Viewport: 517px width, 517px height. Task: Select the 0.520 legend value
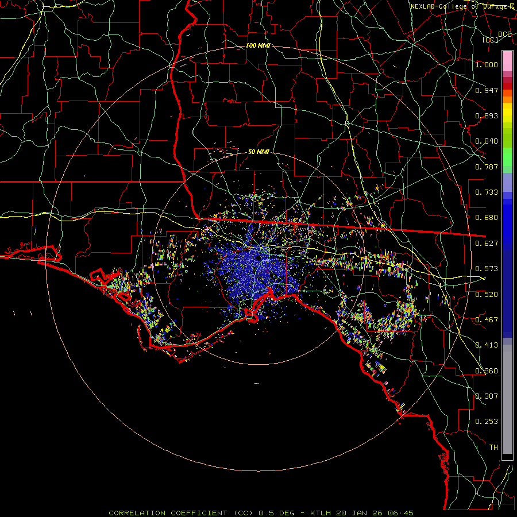[487, 295]
